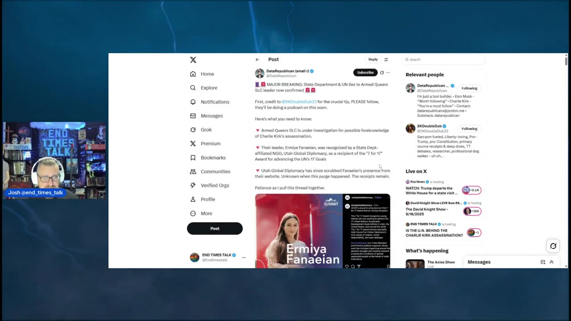Click the floating Grok button at right
Image resolution: width=571 pixels, height=321 pixels.
tap(553, 246)
